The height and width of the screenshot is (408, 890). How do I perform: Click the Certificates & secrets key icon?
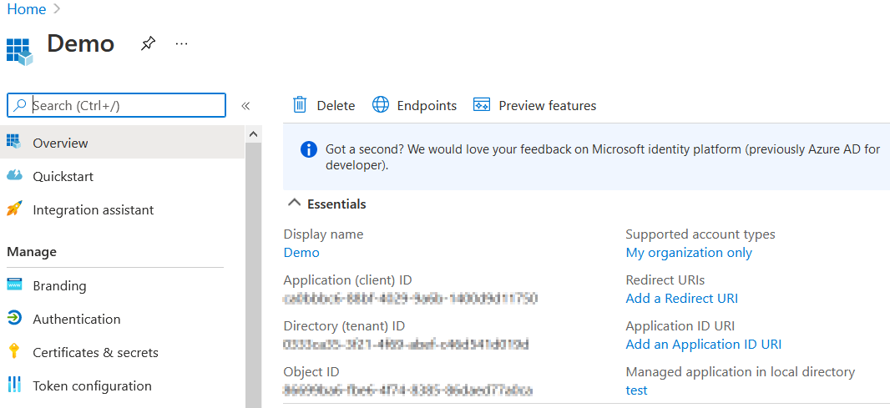tap(14, 352)
